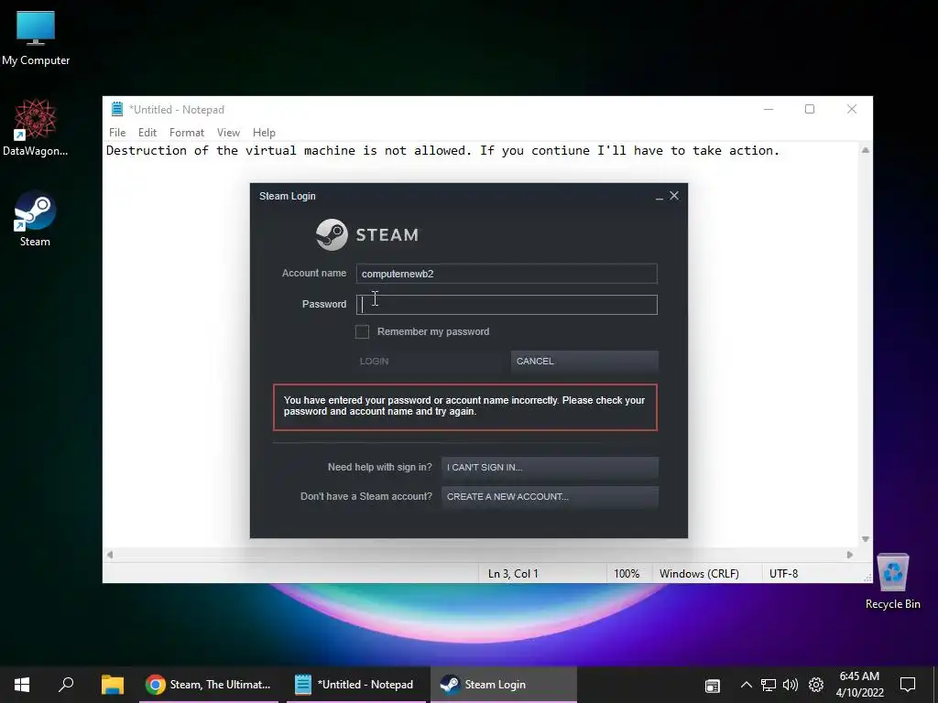Open the My Computer desktop icon
Screen dimensions: 938x703
click(x=36, y=38)
